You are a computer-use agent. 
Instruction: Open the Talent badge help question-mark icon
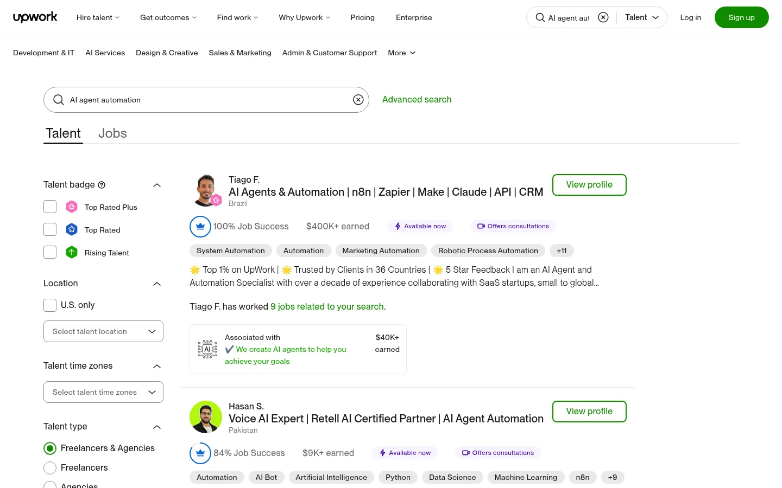click(102, 185)
